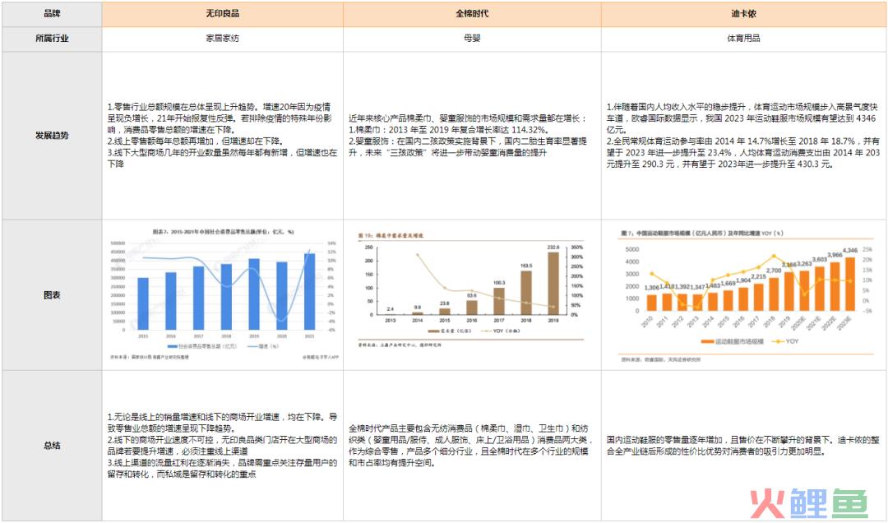This screenshot has height=523, width=888.
Task: Click the YOY legend in sportswear chart
Action: [785, 342]
